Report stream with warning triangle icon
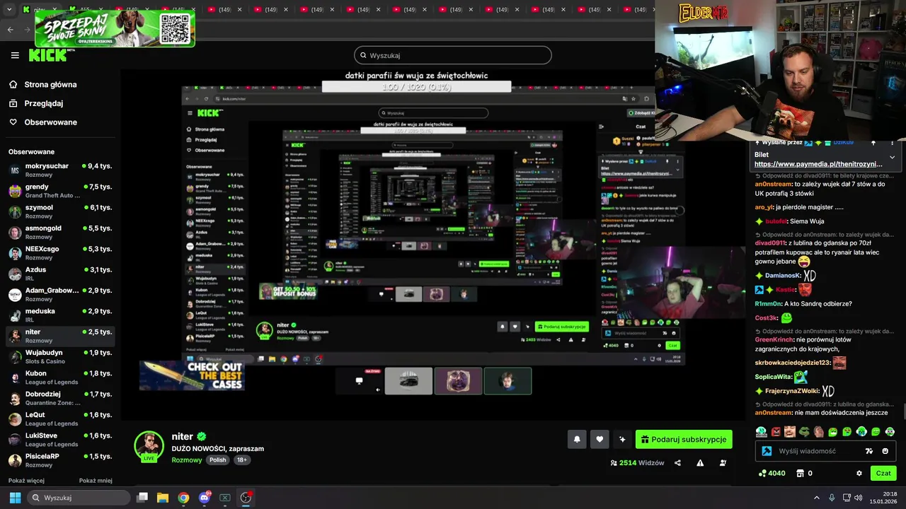906x509 pixels. (700, 463)
